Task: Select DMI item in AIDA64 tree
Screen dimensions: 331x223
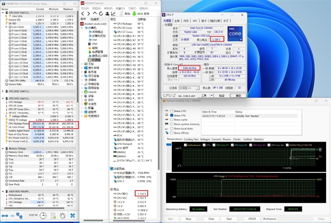Action: [93, 40]
